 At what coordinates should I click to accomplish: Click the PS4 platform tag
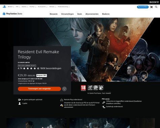20,65
